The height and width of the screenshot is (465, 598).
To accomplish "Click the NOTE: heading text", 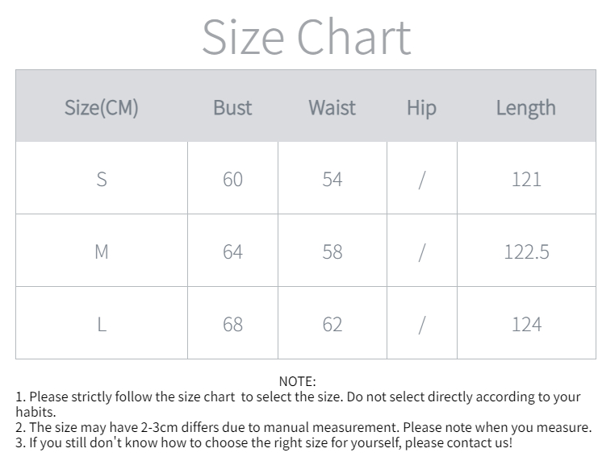I will coord(297,381).
